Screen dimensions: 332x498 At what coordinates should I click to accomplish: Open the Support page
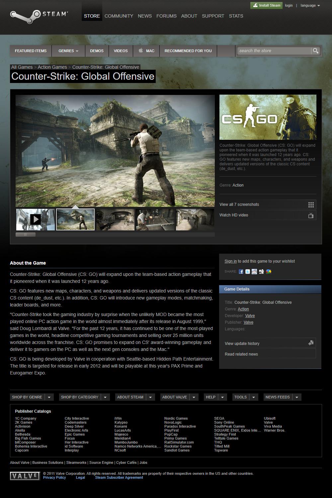coord(213,16)
